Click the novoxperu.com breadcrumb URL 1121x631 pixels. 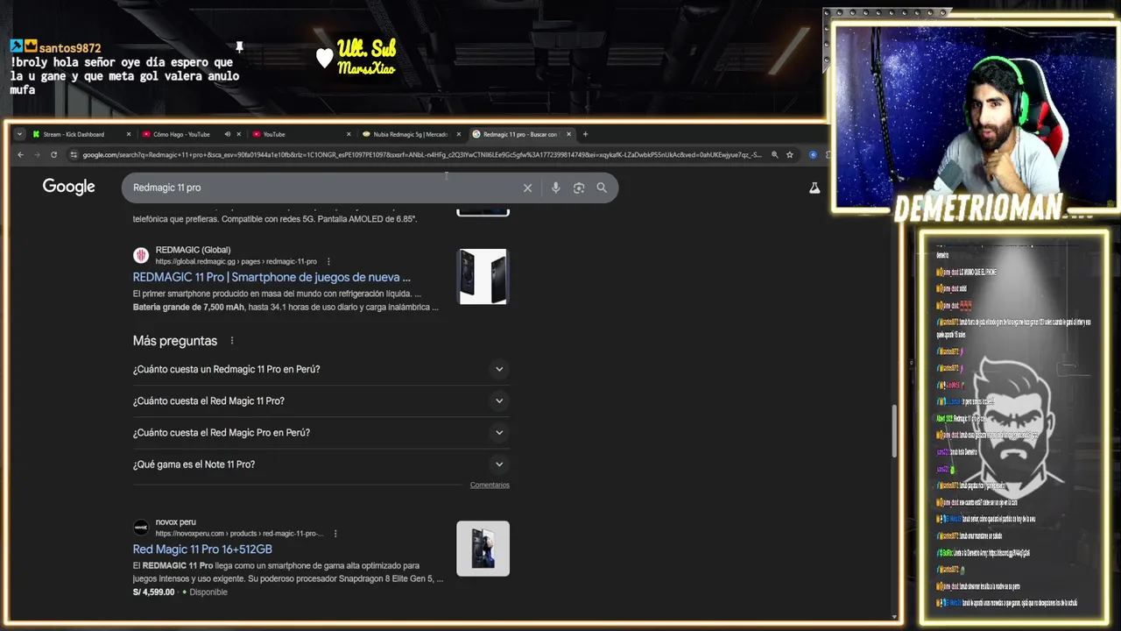click(239, 533)
